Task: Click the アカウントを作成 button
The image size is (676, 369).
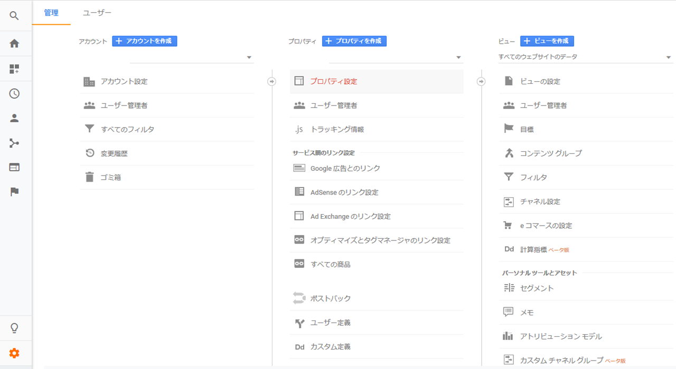Action: click(x=145, y=41)
